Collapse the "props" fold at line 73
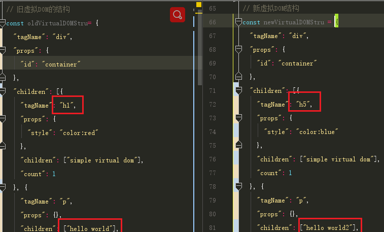384x232 pixels. (x=238, y=118)
